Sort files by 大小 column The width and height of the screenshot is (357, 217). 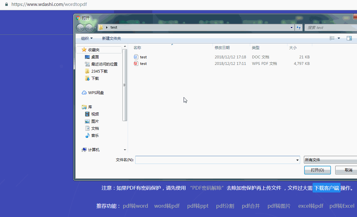(293, 48)
